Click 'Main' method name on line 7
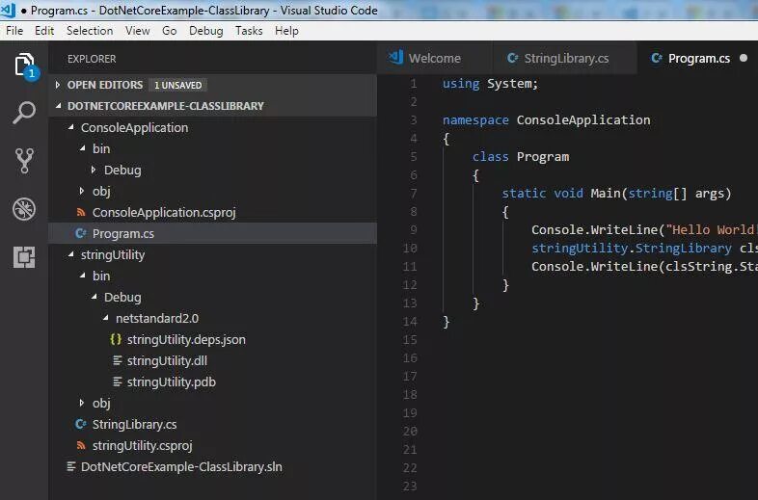The image size is (758, 500). (x=606, y=194)
